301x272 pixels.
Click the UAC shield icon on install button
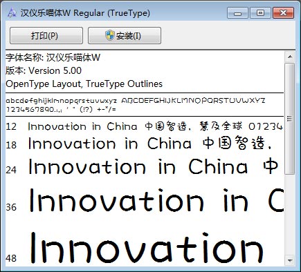pos(110,35)
